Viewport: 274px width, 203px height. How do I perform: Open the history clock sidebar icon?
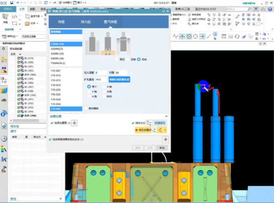point(4,139)
